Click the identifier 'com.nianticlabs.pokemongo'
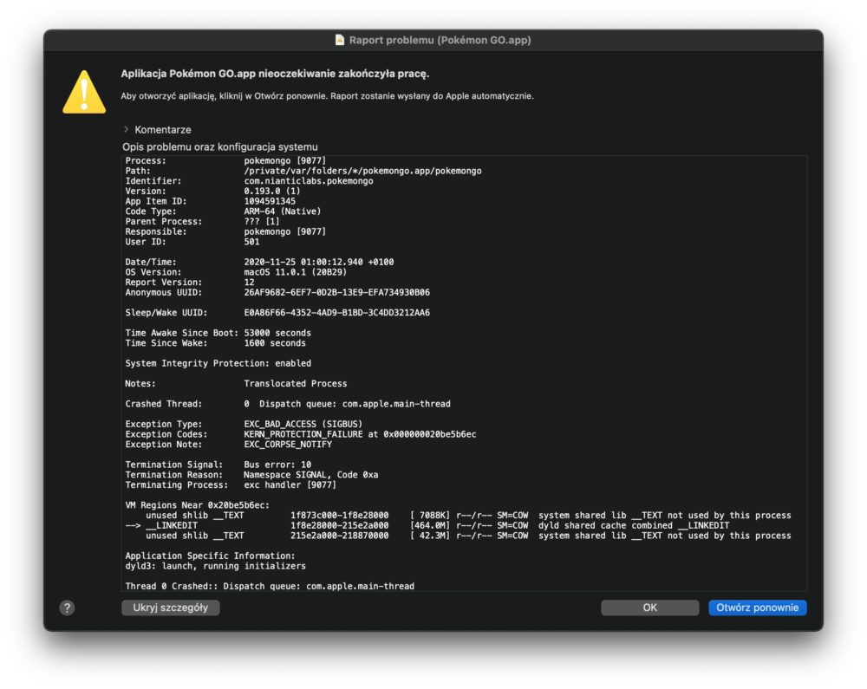867x689 pixels. pos(309,180)
